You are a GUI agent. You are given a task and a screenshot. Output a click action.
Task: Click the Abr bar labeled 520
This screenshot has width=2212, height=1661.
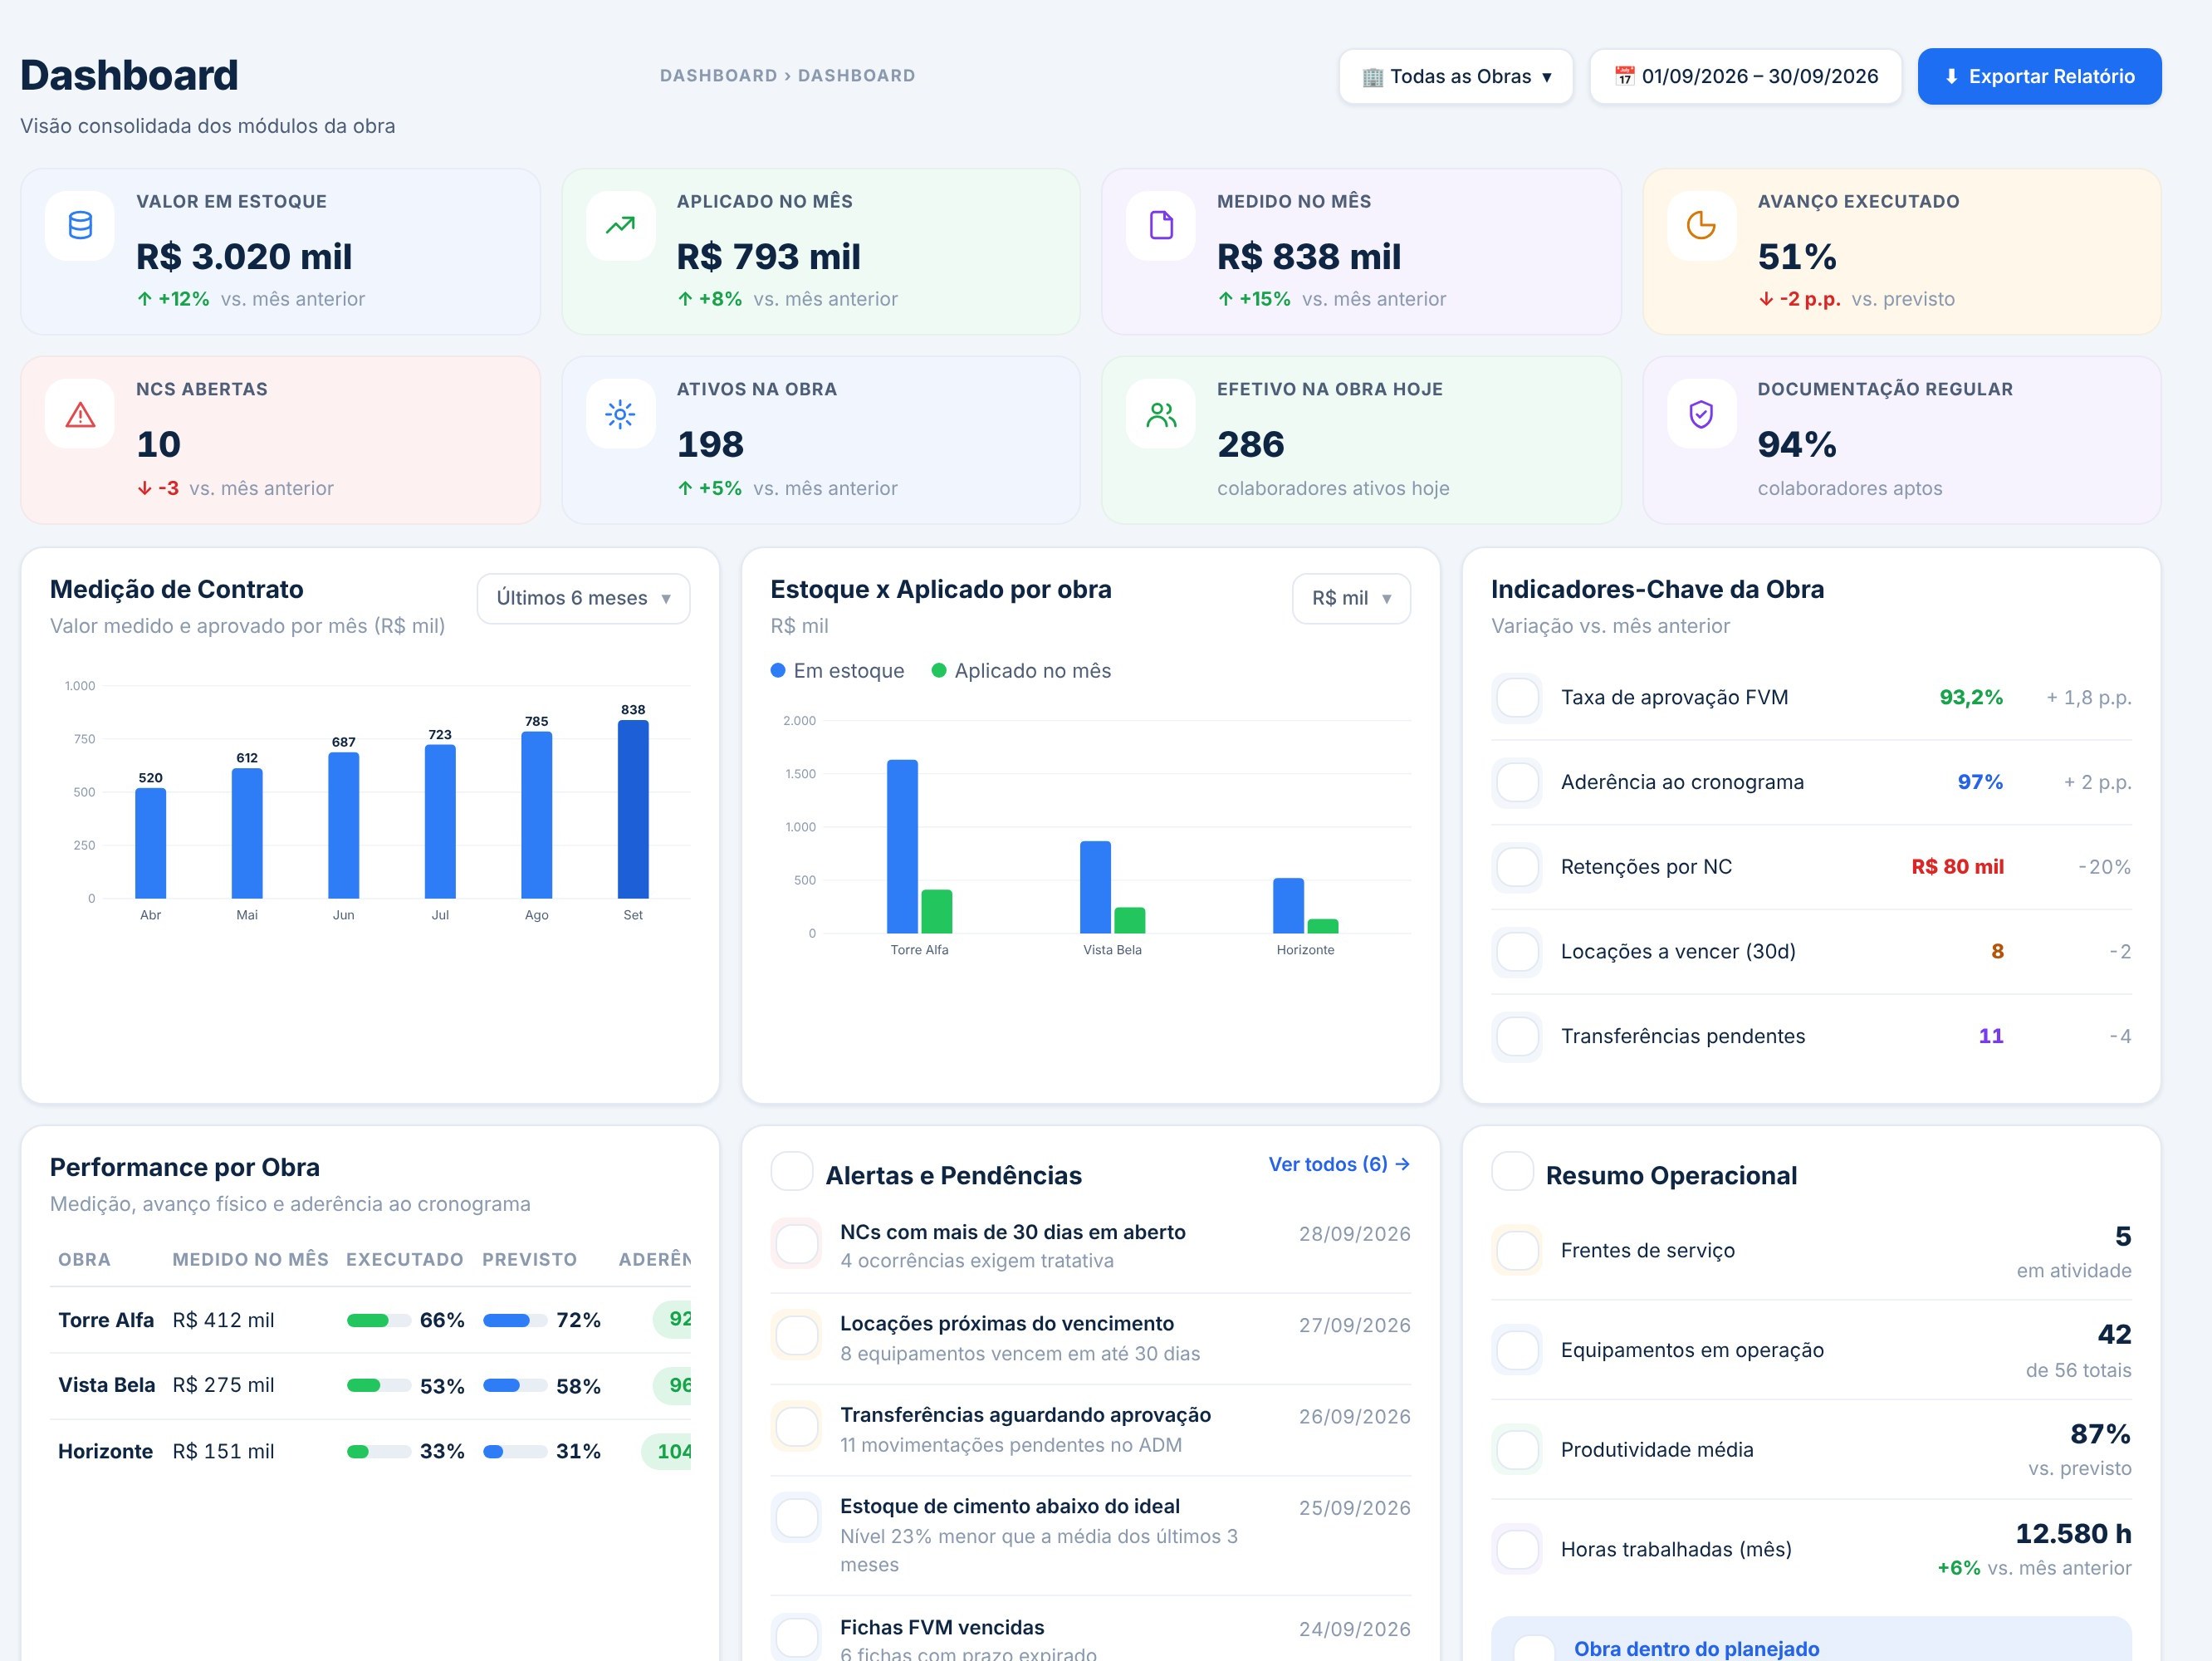[150, 843]
